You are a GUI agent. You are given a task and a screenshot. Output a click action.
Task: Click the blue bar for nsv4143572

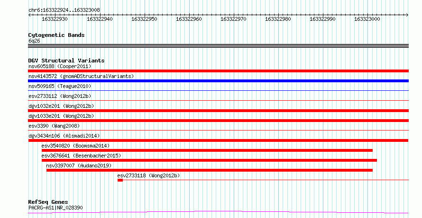tap(218, 81)
